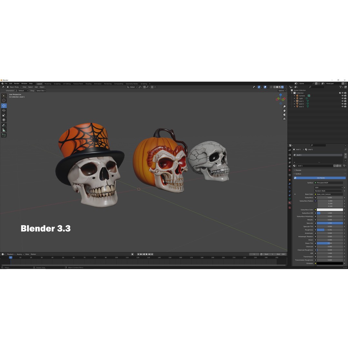Image resolution: width=348 pixels, height=348 pixels.
Task: Open the Object Mode dropdown
Action: click(14, 87)
